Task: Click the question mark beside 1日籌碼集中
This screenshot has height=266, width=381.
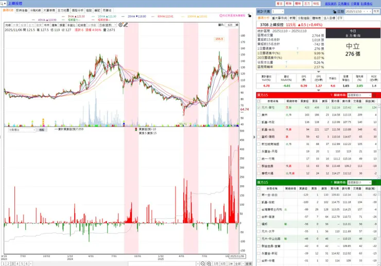Action: pos(298,48)
